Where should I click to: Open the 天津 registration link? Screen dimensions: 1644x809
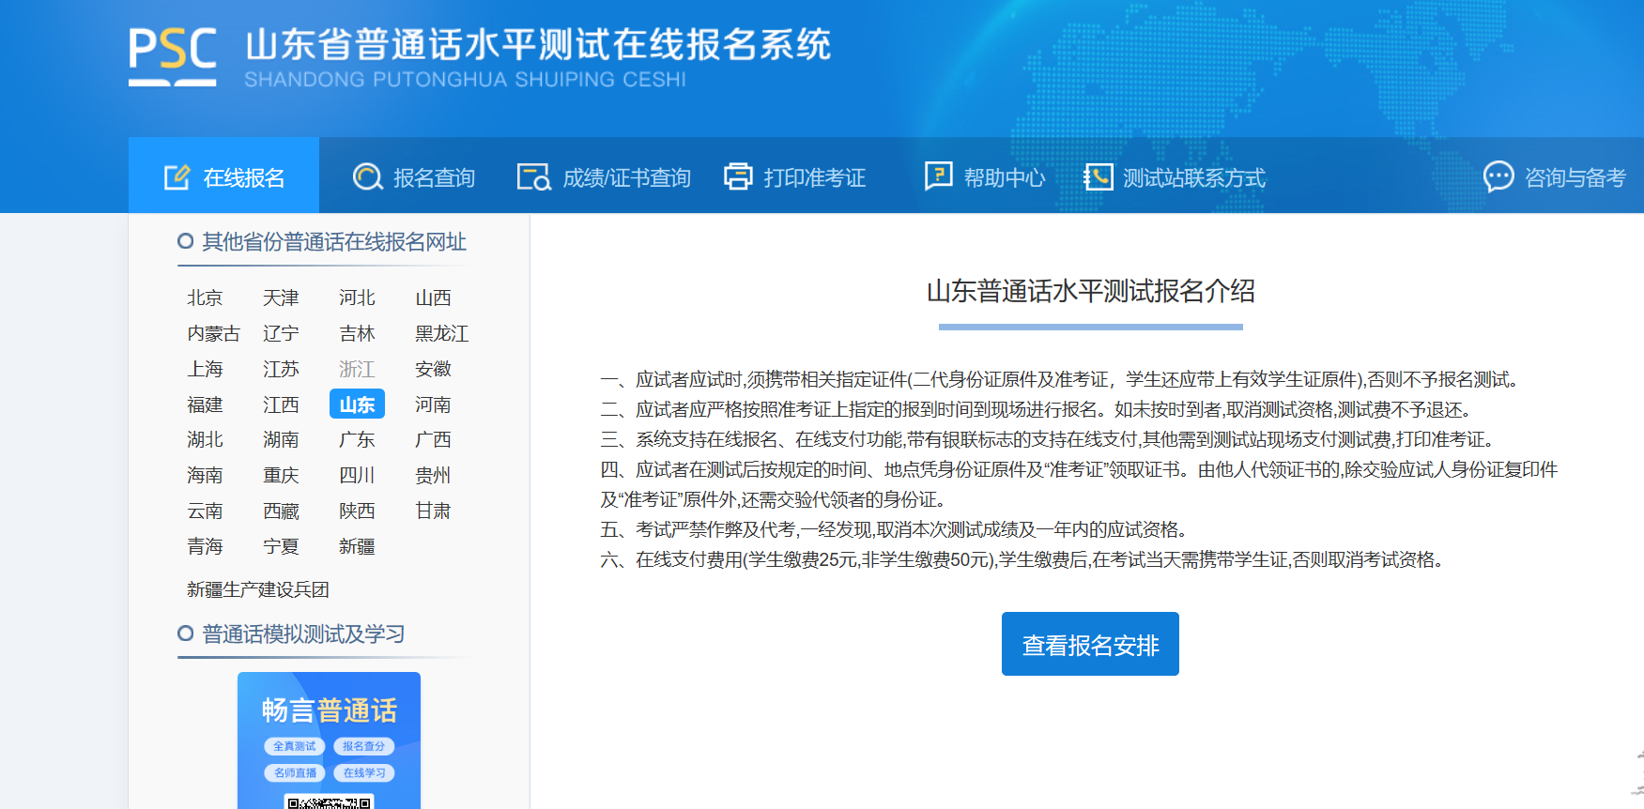pos(281,298)
